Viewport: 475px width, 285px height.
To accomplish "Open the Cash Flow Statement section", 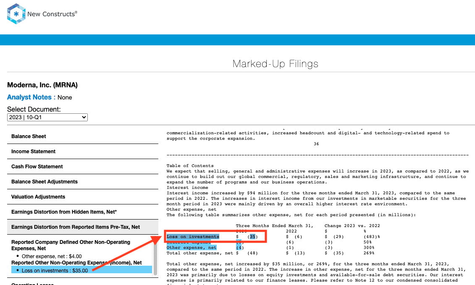I will click(x=82, y=167).
